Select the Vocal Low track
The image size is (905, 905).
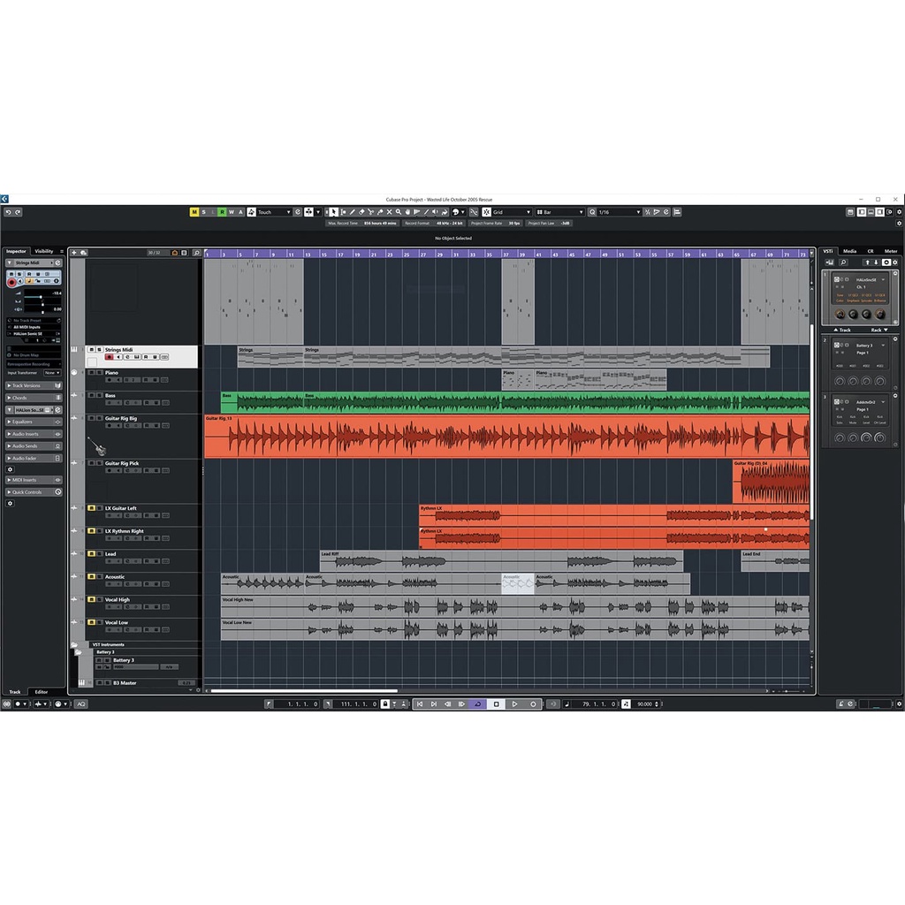pyautogui.click(x=141, y=629)
